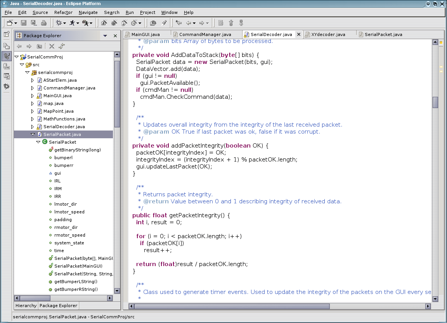This screenshot has height=323, width=447.
Task: Toggle Link with Editor in Package Explorer
Action: click(x=62, y=46)
